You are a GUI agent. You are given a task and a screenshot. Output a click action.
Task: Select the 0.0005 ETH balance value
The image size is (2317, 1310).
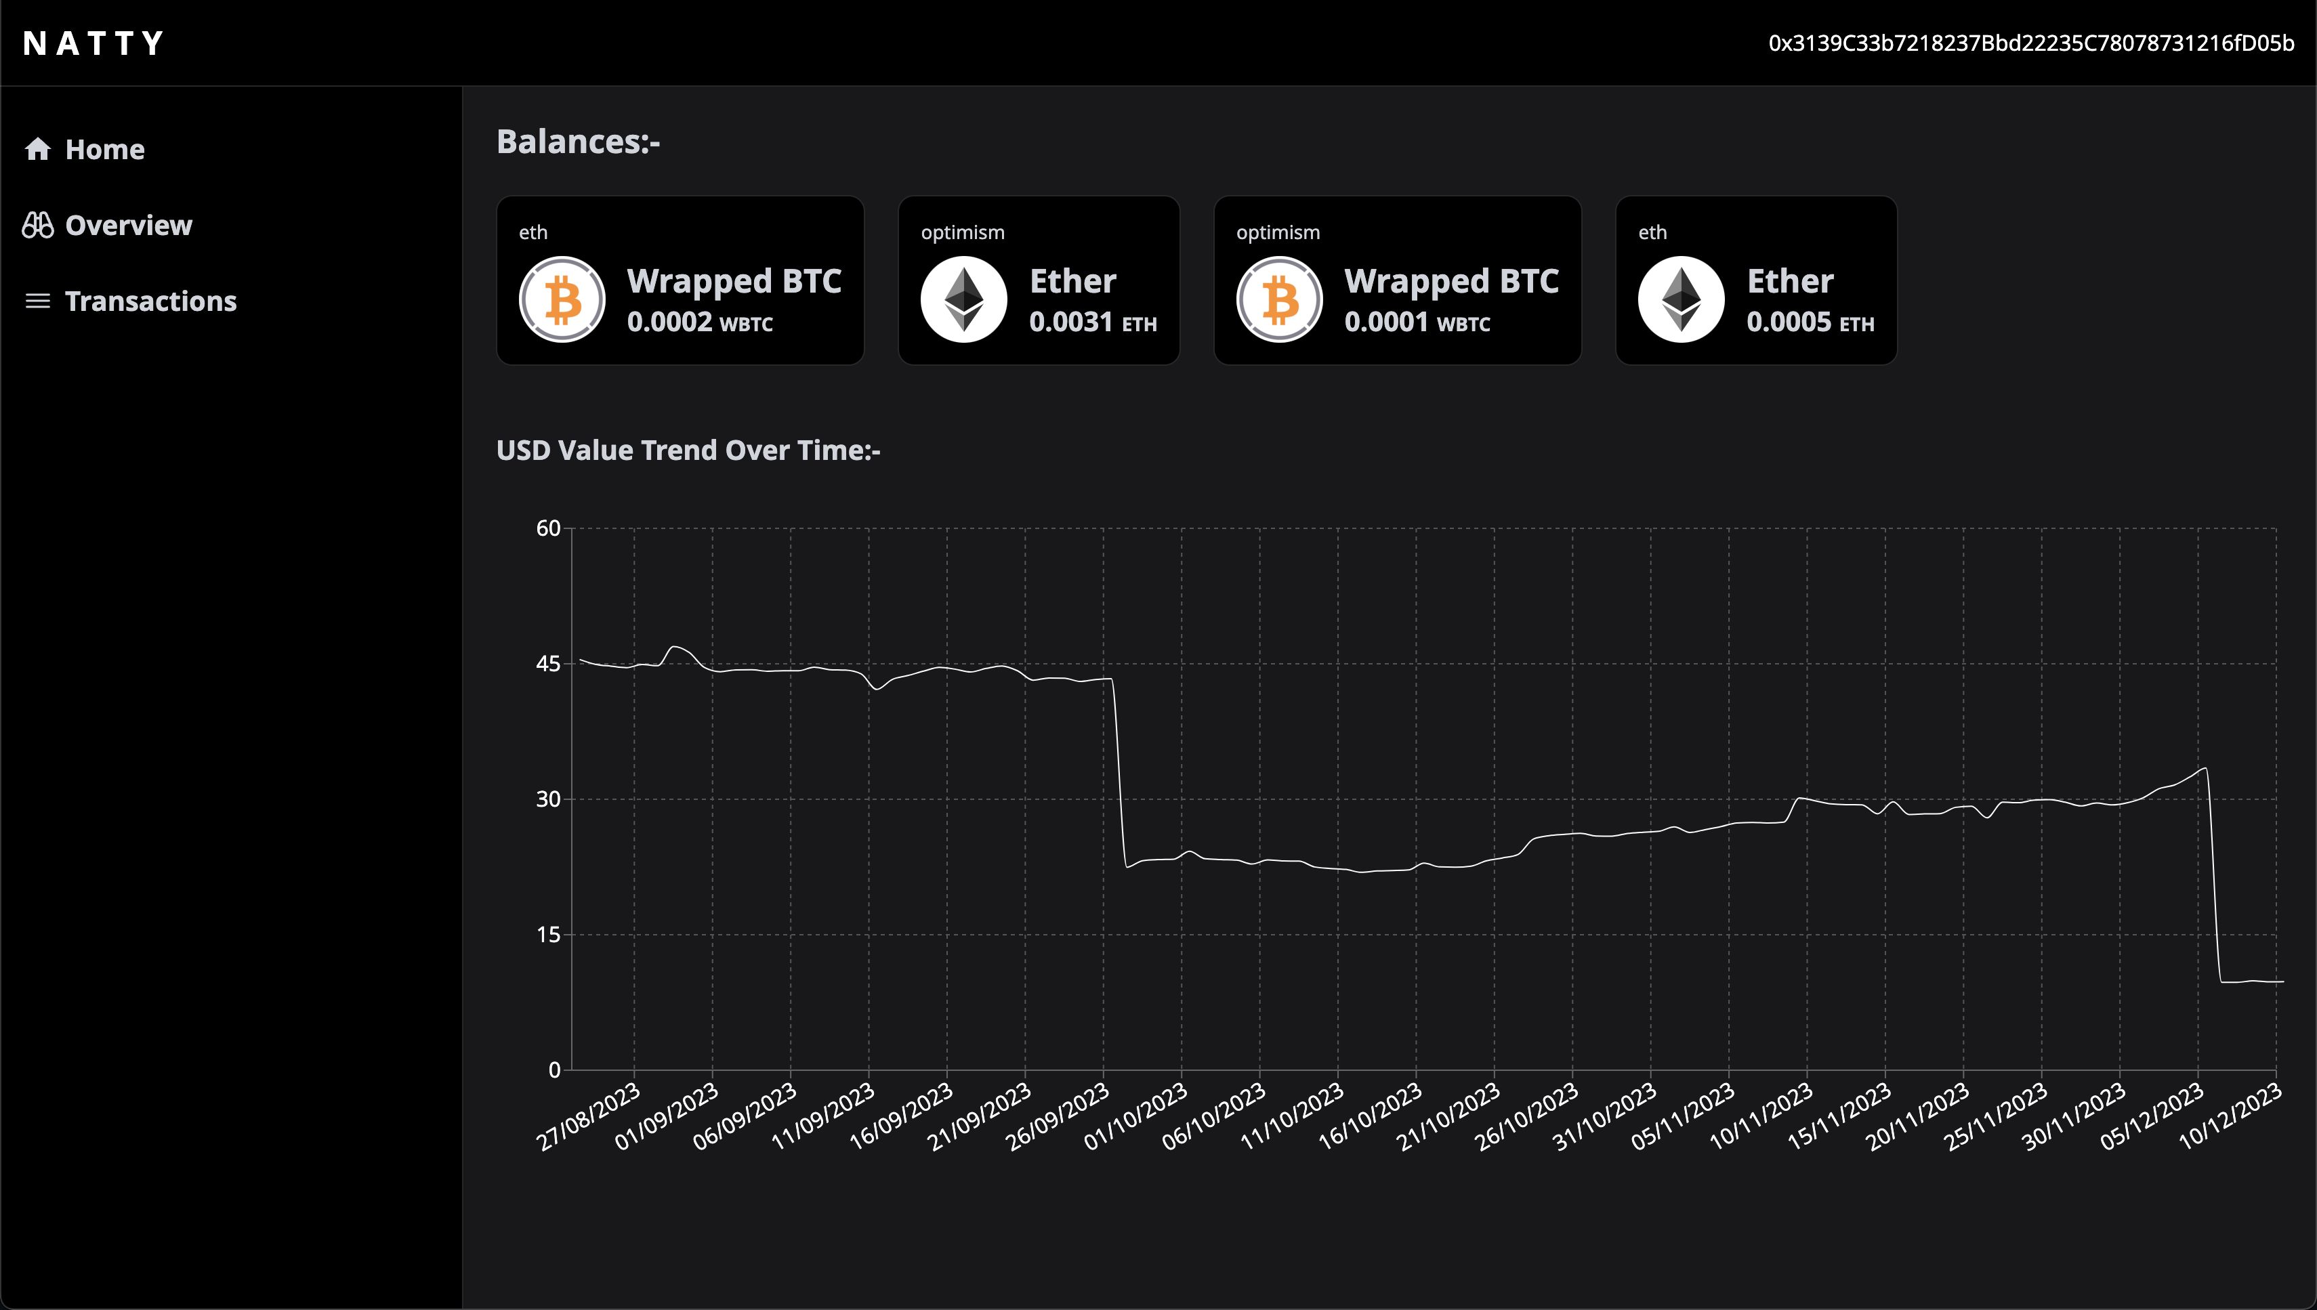pyautogui.click(x=1810, y=322)
